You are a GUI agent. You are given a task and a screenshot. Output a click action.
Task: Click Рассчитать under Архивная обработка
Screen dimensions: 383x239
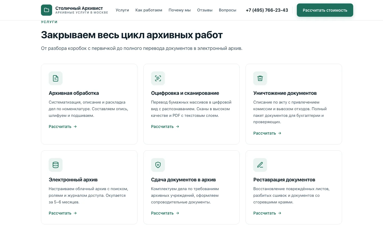pos(63,127)
